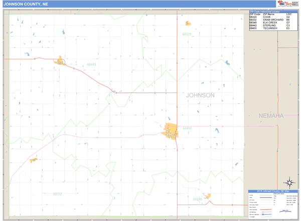
Task: Select ELK CREEK in the ZIP index table
Action: pos(270,22)
